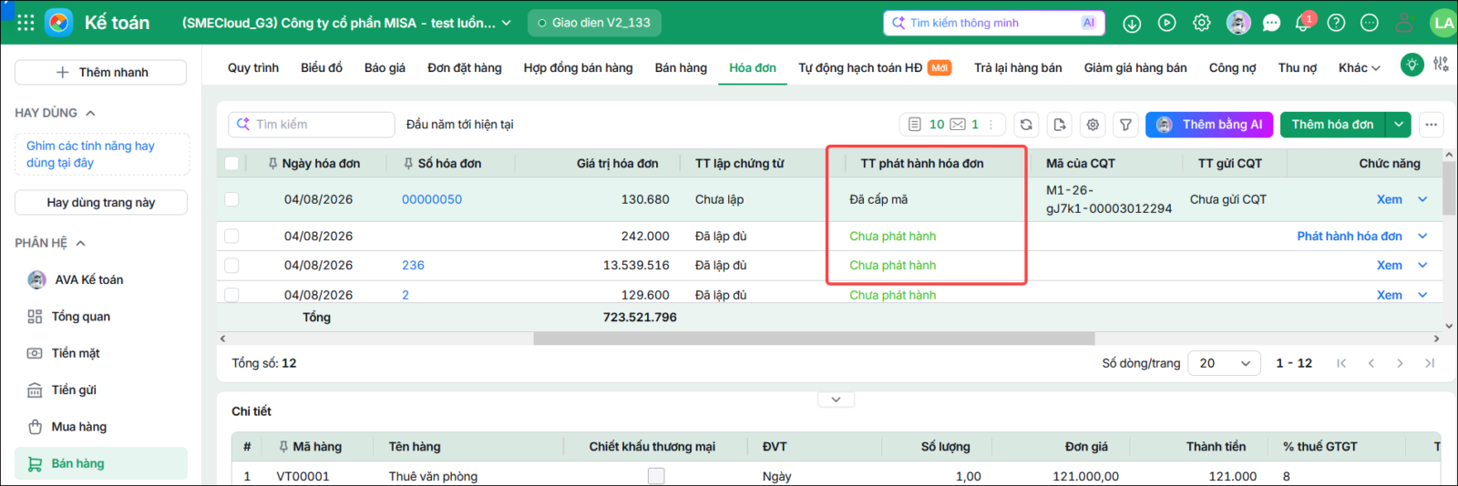Open the app launcher grid icon
The width and height of the screenshot is (1458, 486).
pos(26,23)
